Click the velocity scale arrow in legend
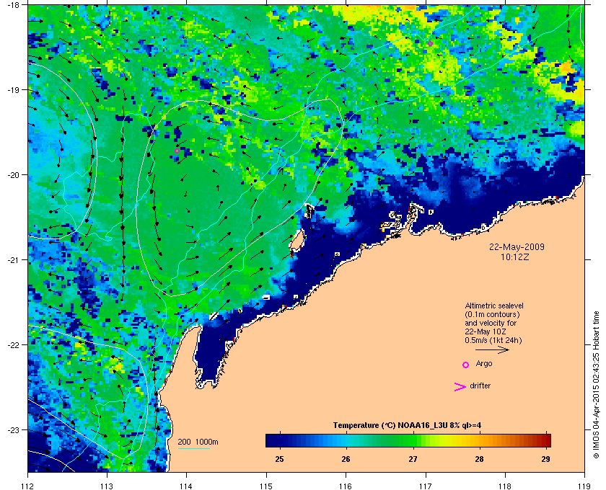Screen dimensions: 606x490 492,350
